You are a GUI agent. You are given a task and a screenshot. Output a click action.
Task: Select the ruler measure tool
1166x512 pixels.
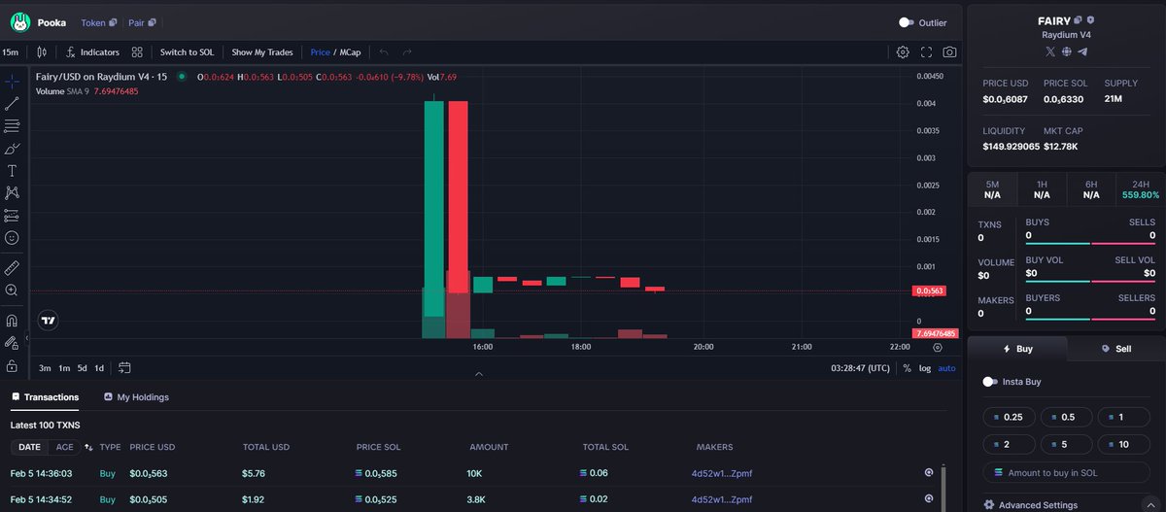click(12, 266)
